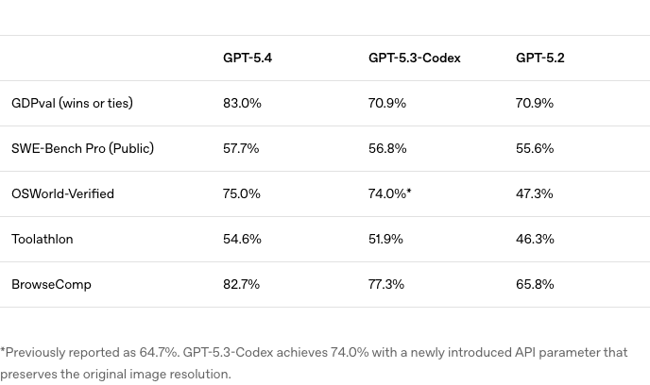Click the 77.3% BrowseComp score
Image resolution: width=650 pixels, height=385 pixels.
click(386, 285)
